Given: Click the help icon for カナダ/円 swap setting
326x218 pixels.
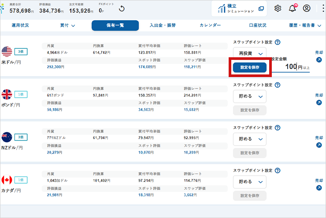Looking at the screenshot, I should (278, 170).
